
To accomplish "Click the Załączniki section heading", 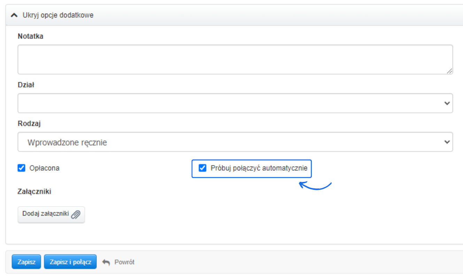I will 34,191.
